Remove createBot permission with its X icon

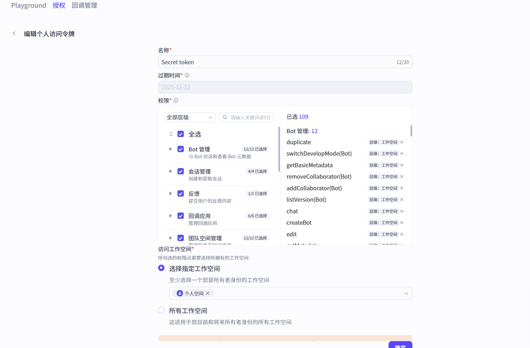[x=402, y=223]
